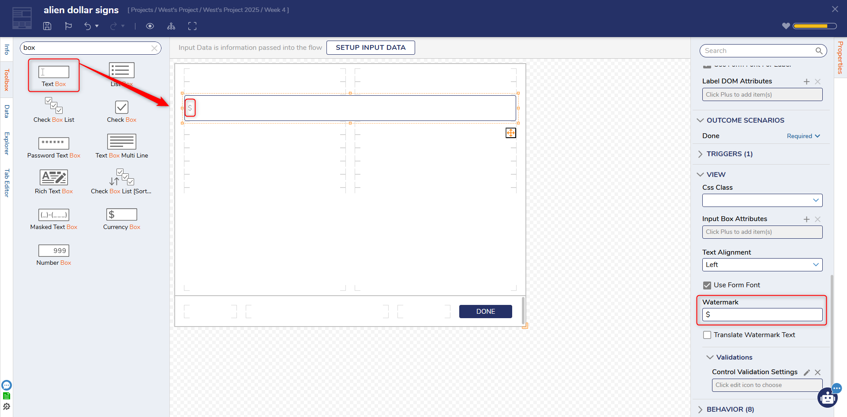Viewport: 847px width, 417px height.
Task: Click into the Watermark text field
Action: (762, 315)
